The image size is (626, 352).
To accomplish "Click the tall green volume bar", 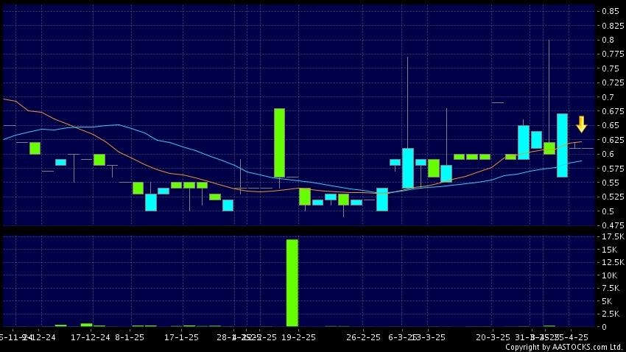I will click(292, 283).
